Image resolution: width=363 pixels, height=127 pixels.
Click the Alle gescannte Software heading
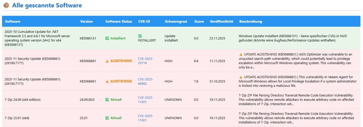click(x=47, y=5)
